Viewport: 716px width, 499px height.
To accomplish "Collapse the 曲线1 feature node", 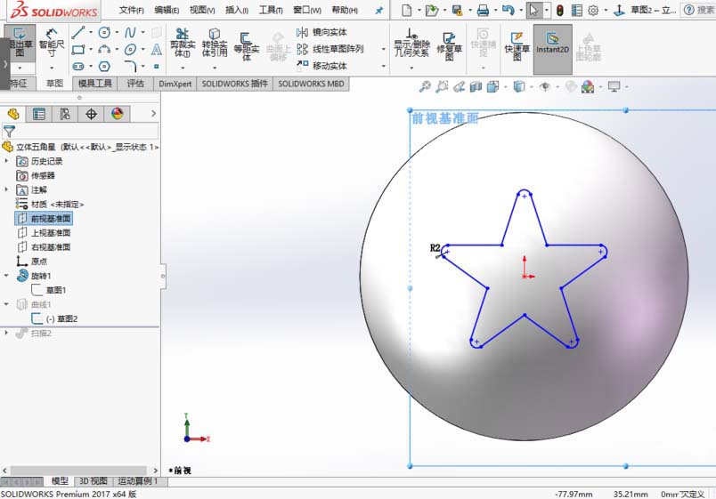I will pyautogui.click(x=6, y=304).
